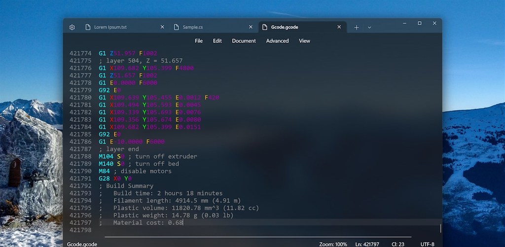The height and width of the screenshot is (247, 505).
Task: Click the vertical scrollbar thumb at right edge
Action: point(440,228)
